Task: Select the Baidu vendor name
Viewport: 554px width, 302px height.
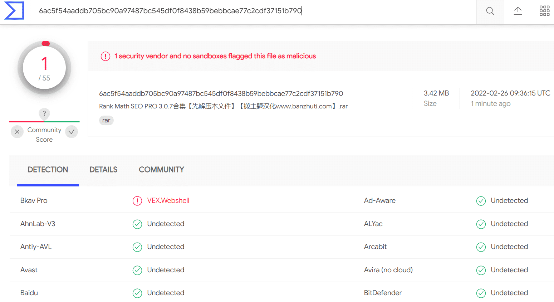Action: pos(29,293)
